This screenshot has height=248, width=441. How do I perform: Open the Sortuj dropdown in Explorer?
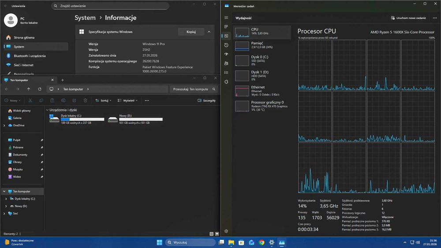(x=103, y=100)
